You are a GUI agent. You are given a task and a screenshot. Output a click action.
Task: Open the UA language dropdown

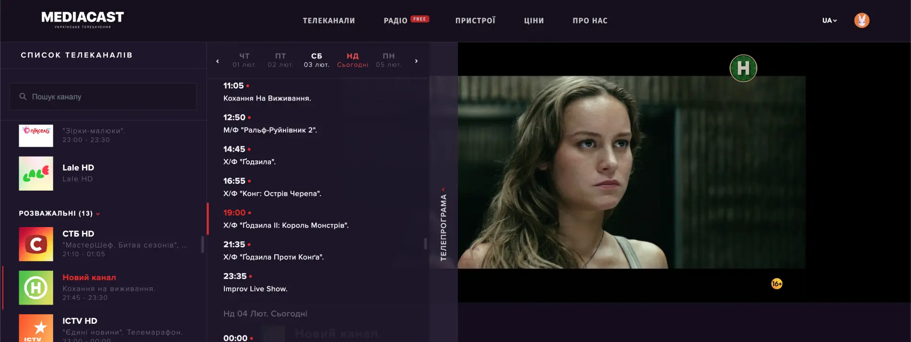[829, 21]
